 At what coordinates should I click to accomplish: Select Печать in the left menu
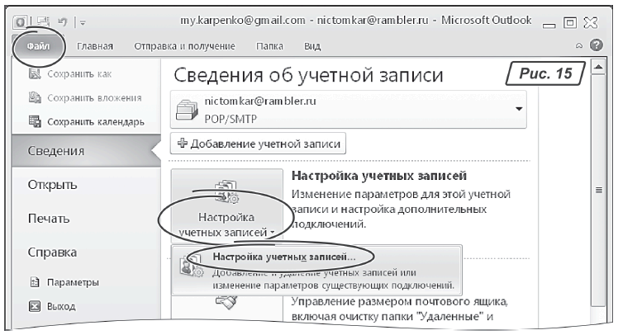[x=51, y=219]
